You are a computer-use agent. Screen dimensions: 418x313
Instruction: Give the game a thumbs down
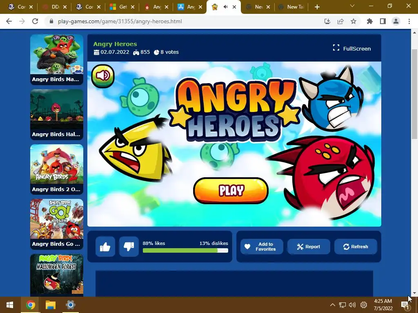coord(129,247)
